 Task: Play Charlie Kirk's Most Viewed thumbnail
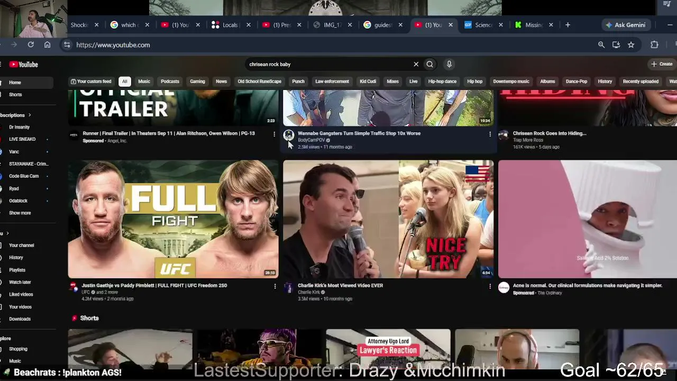[388, 219]
